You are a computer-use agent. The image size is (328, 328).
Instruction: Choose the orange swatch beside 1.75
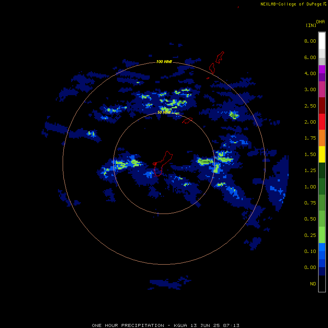[x=322, y=138]
